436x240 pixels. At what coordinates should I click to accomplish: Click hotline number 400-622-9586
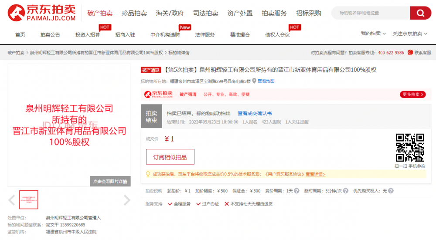coord(391,53)
